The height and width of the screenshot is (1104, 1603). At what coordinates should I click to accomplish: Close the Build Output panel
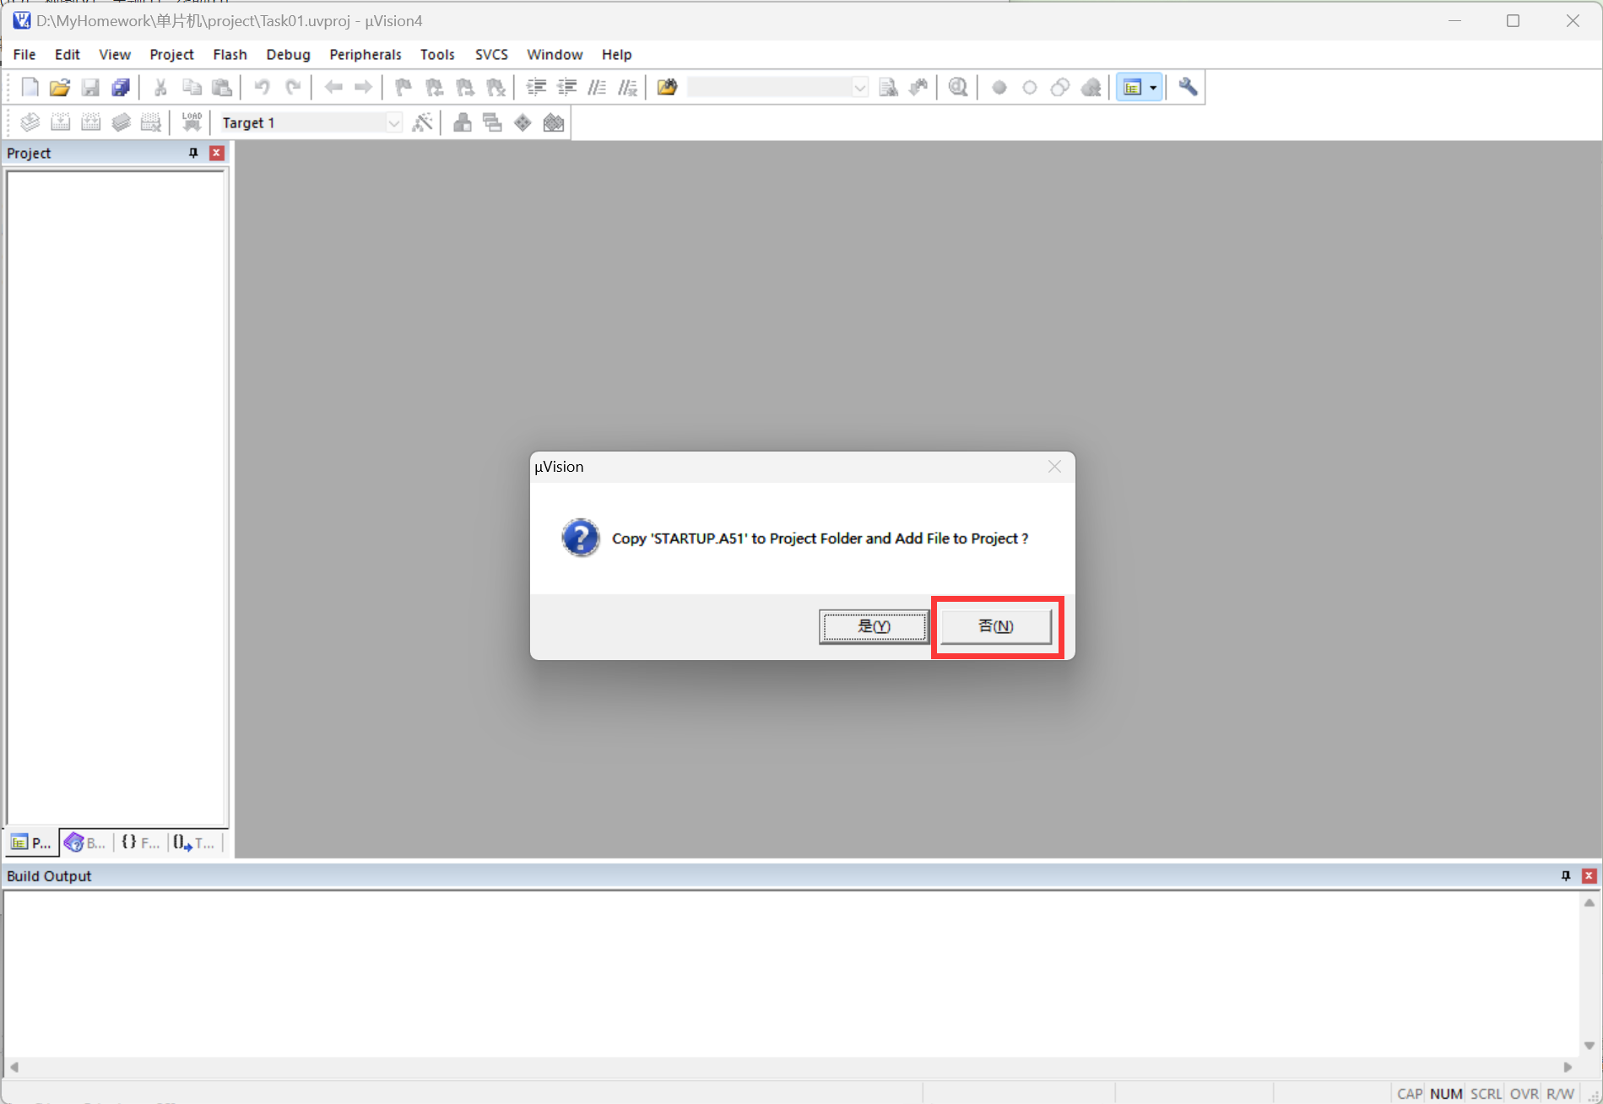tap(1589, 875)
